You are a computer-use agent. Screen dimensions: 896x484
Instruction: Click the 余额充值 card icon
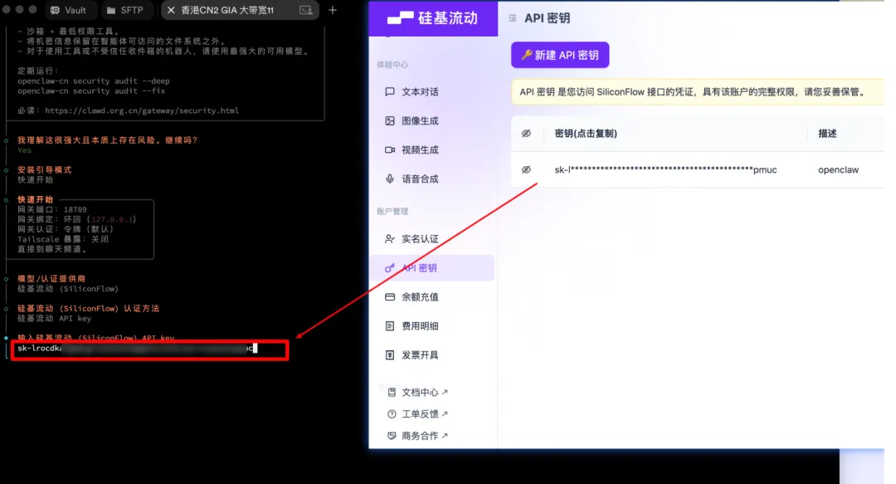coord(390,297)
